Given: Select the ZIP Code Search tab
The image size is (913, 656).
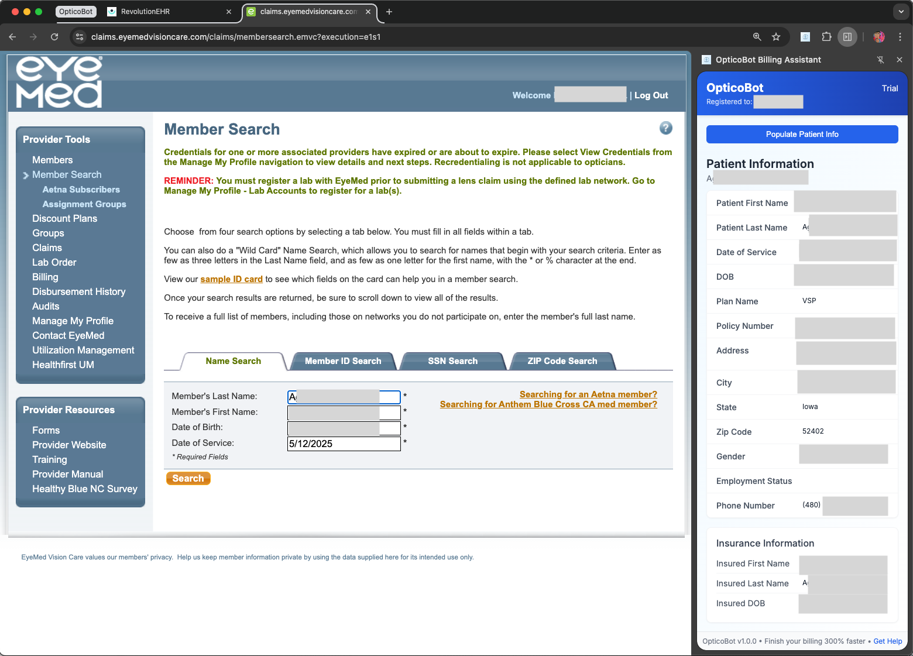Looking at the screenshot, I should pyautogui.click(x=562, y=361).
